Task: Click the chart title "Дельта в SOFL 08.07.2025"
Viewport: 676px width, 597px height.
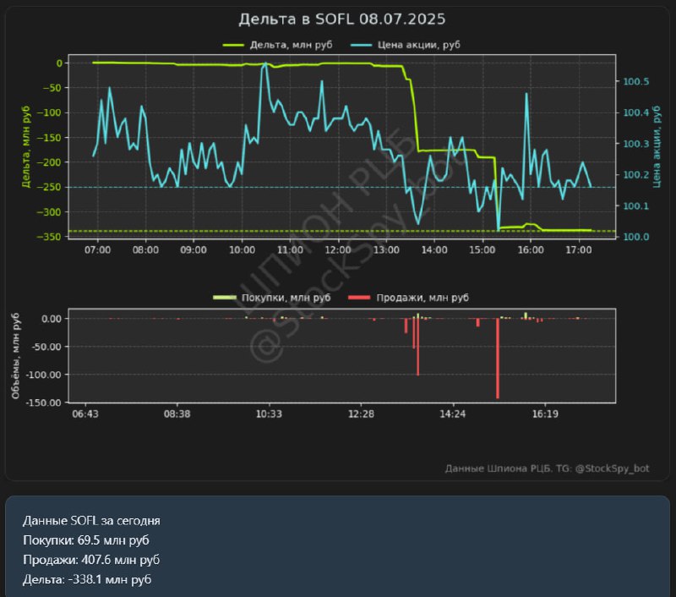Action: [342, 19]
